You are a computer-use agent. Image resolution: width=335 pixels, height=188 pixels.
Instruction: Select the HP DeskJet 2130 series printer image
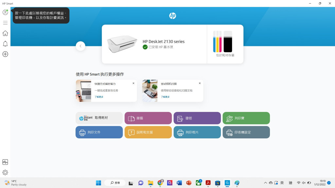point(122,44)
